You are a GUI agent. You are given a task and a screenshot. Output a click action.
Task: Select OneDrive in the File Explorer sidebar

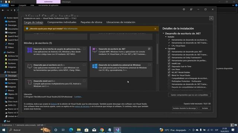[x=10, y=52]
